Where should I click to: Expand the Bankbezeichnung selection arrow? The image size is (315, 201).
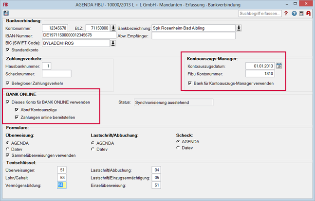[239, 28]
